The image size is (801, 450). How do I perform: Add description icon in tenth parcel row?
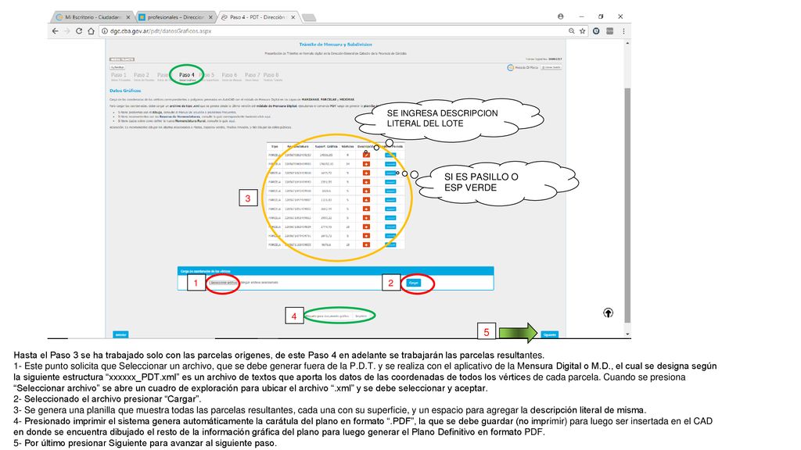coord(366,236)
